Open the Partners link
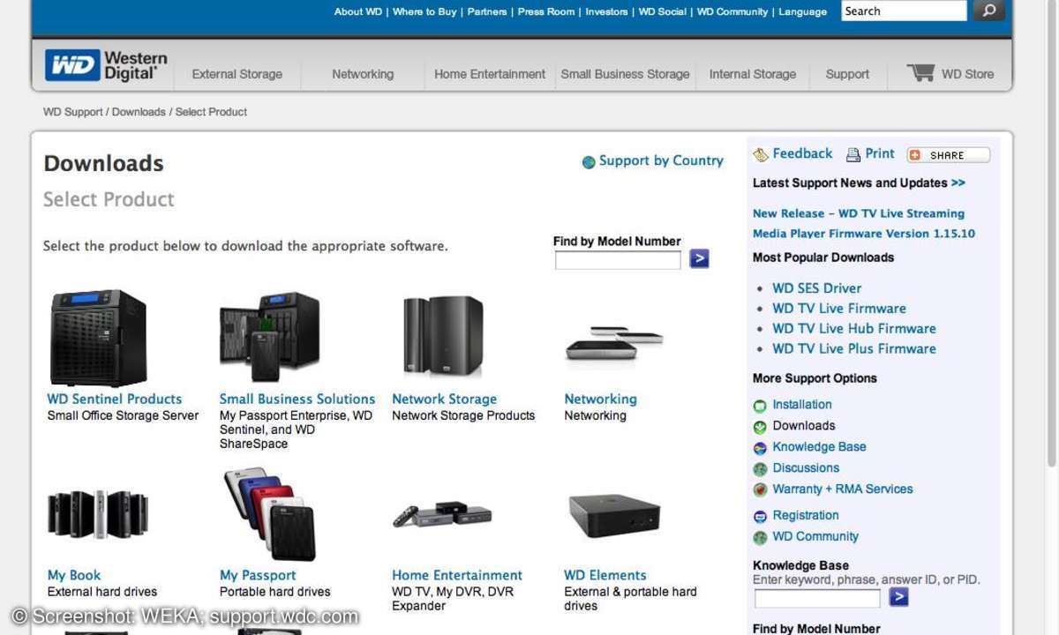Screen dimensions: 1059x635 487,11
